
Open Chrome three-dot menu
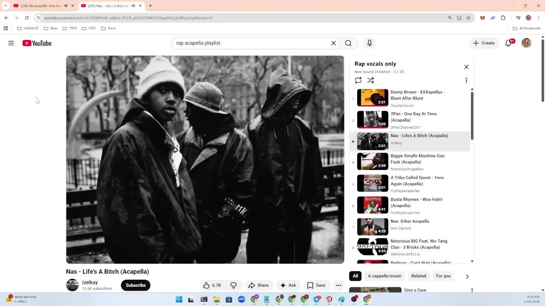point(539,18)
